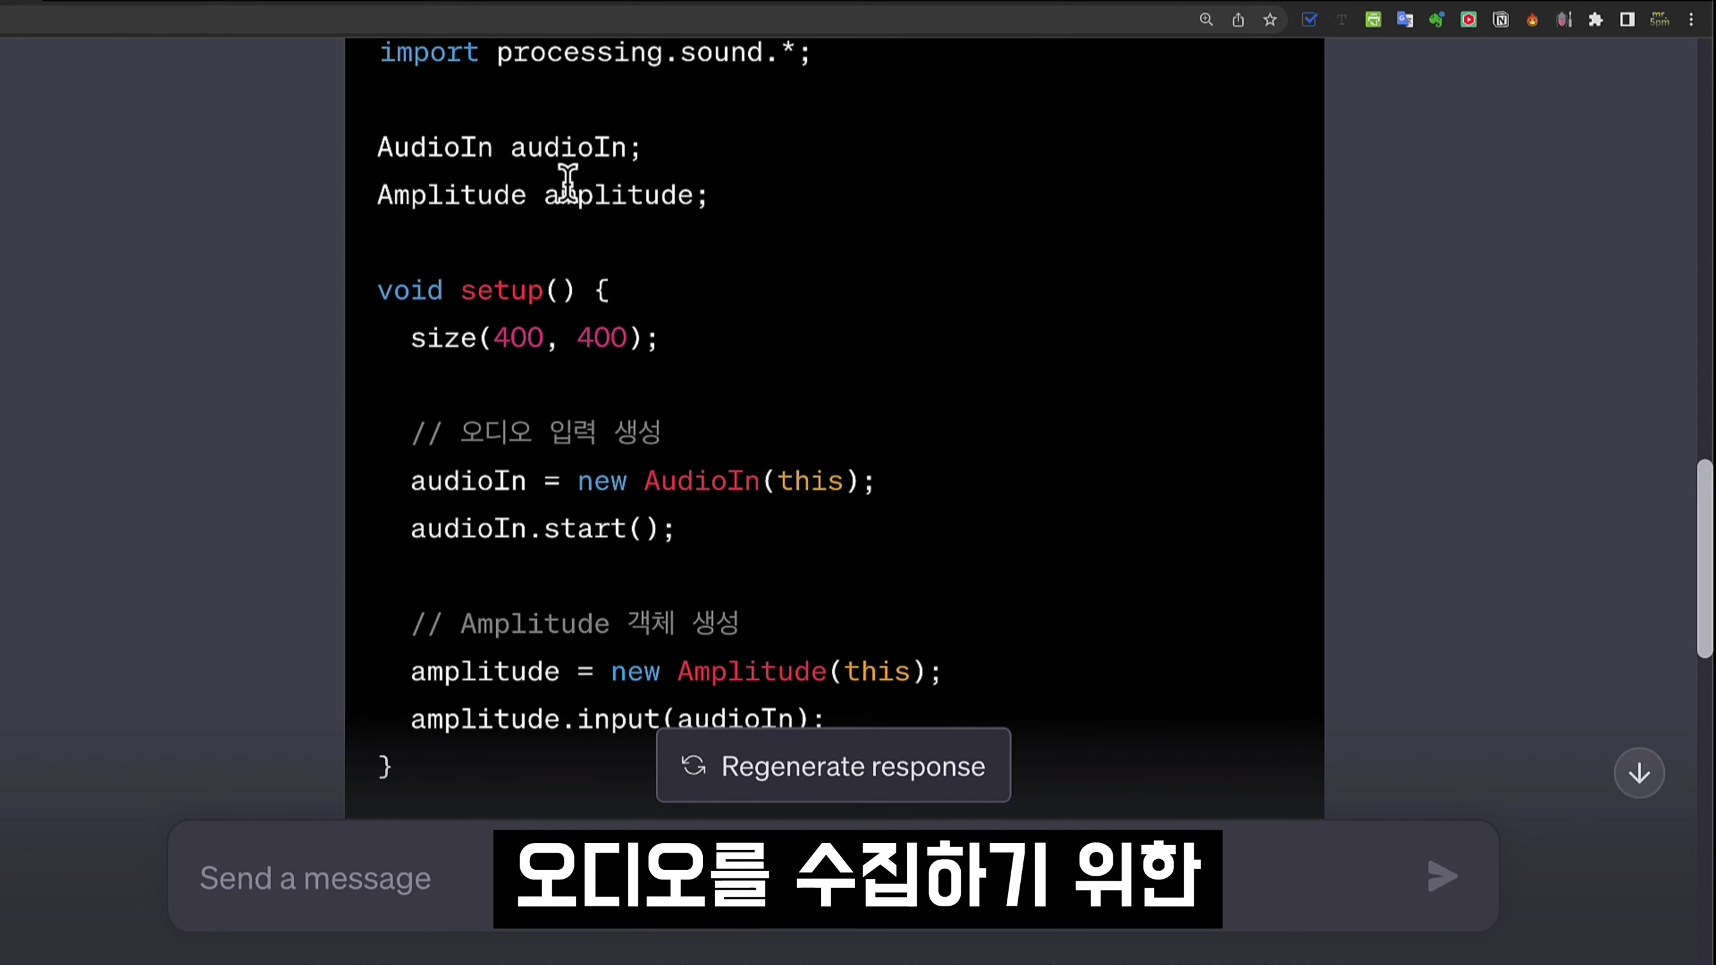
Task: Click the browser zoom magnifier icon
Action: (x=1206, y=19)
